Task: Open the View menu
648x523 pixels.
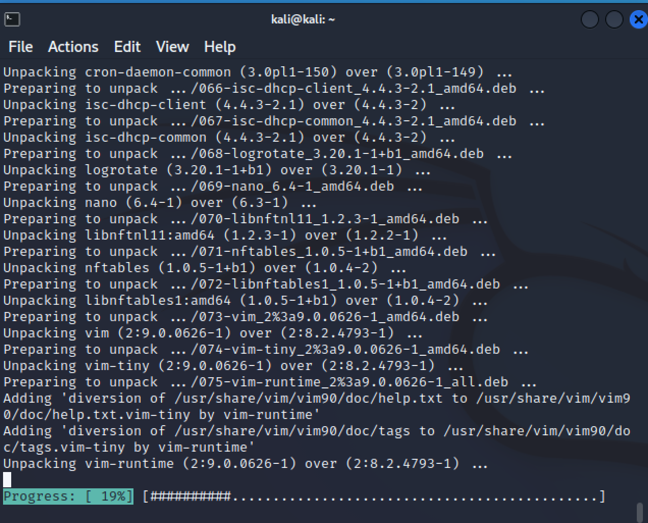Action: point(172,47)
